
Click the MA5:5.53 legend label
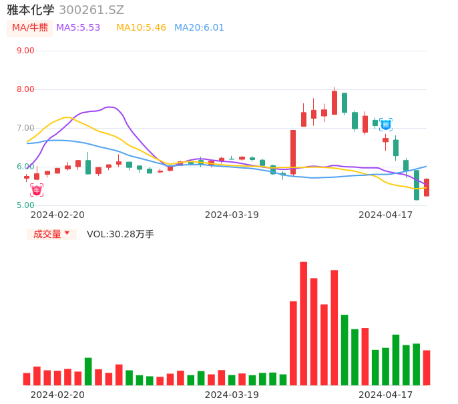78,28
